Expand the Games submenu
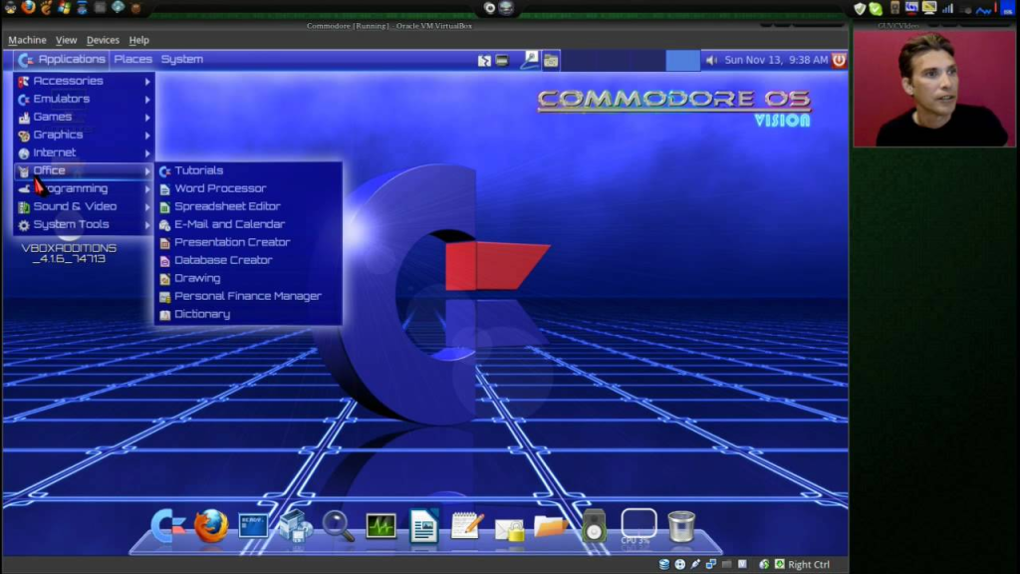The image size is (1020, 574). [x=84, y=118]
